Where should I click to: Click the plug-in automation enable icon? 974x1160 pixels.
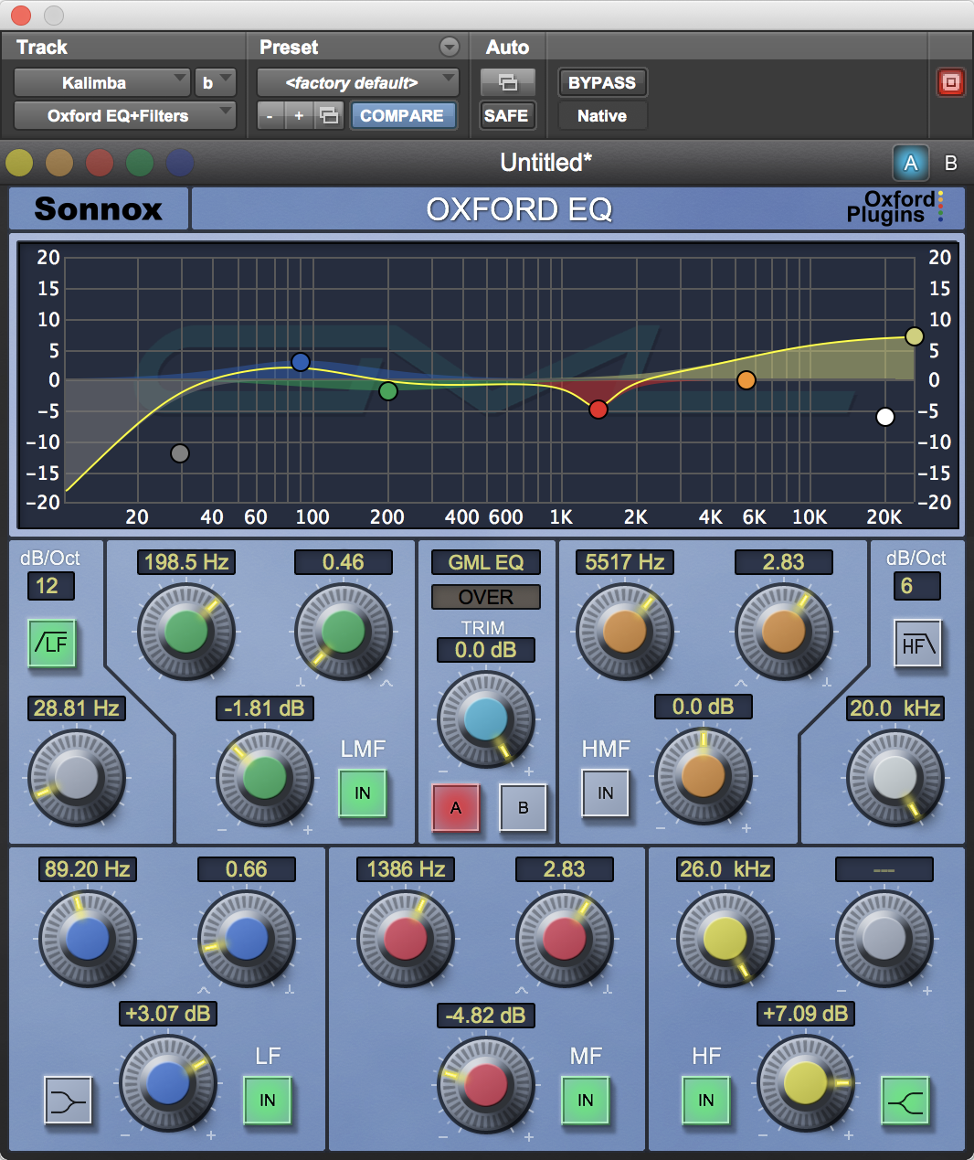pyautogui.click(x=507, y=83)
